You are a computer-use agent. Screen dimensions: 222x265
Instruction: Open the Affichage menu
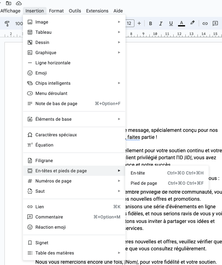point(10,11)
